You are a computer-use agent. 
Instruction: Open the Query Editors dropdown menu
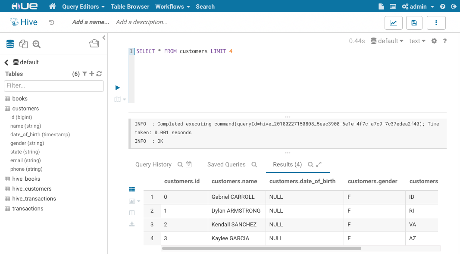83,6
